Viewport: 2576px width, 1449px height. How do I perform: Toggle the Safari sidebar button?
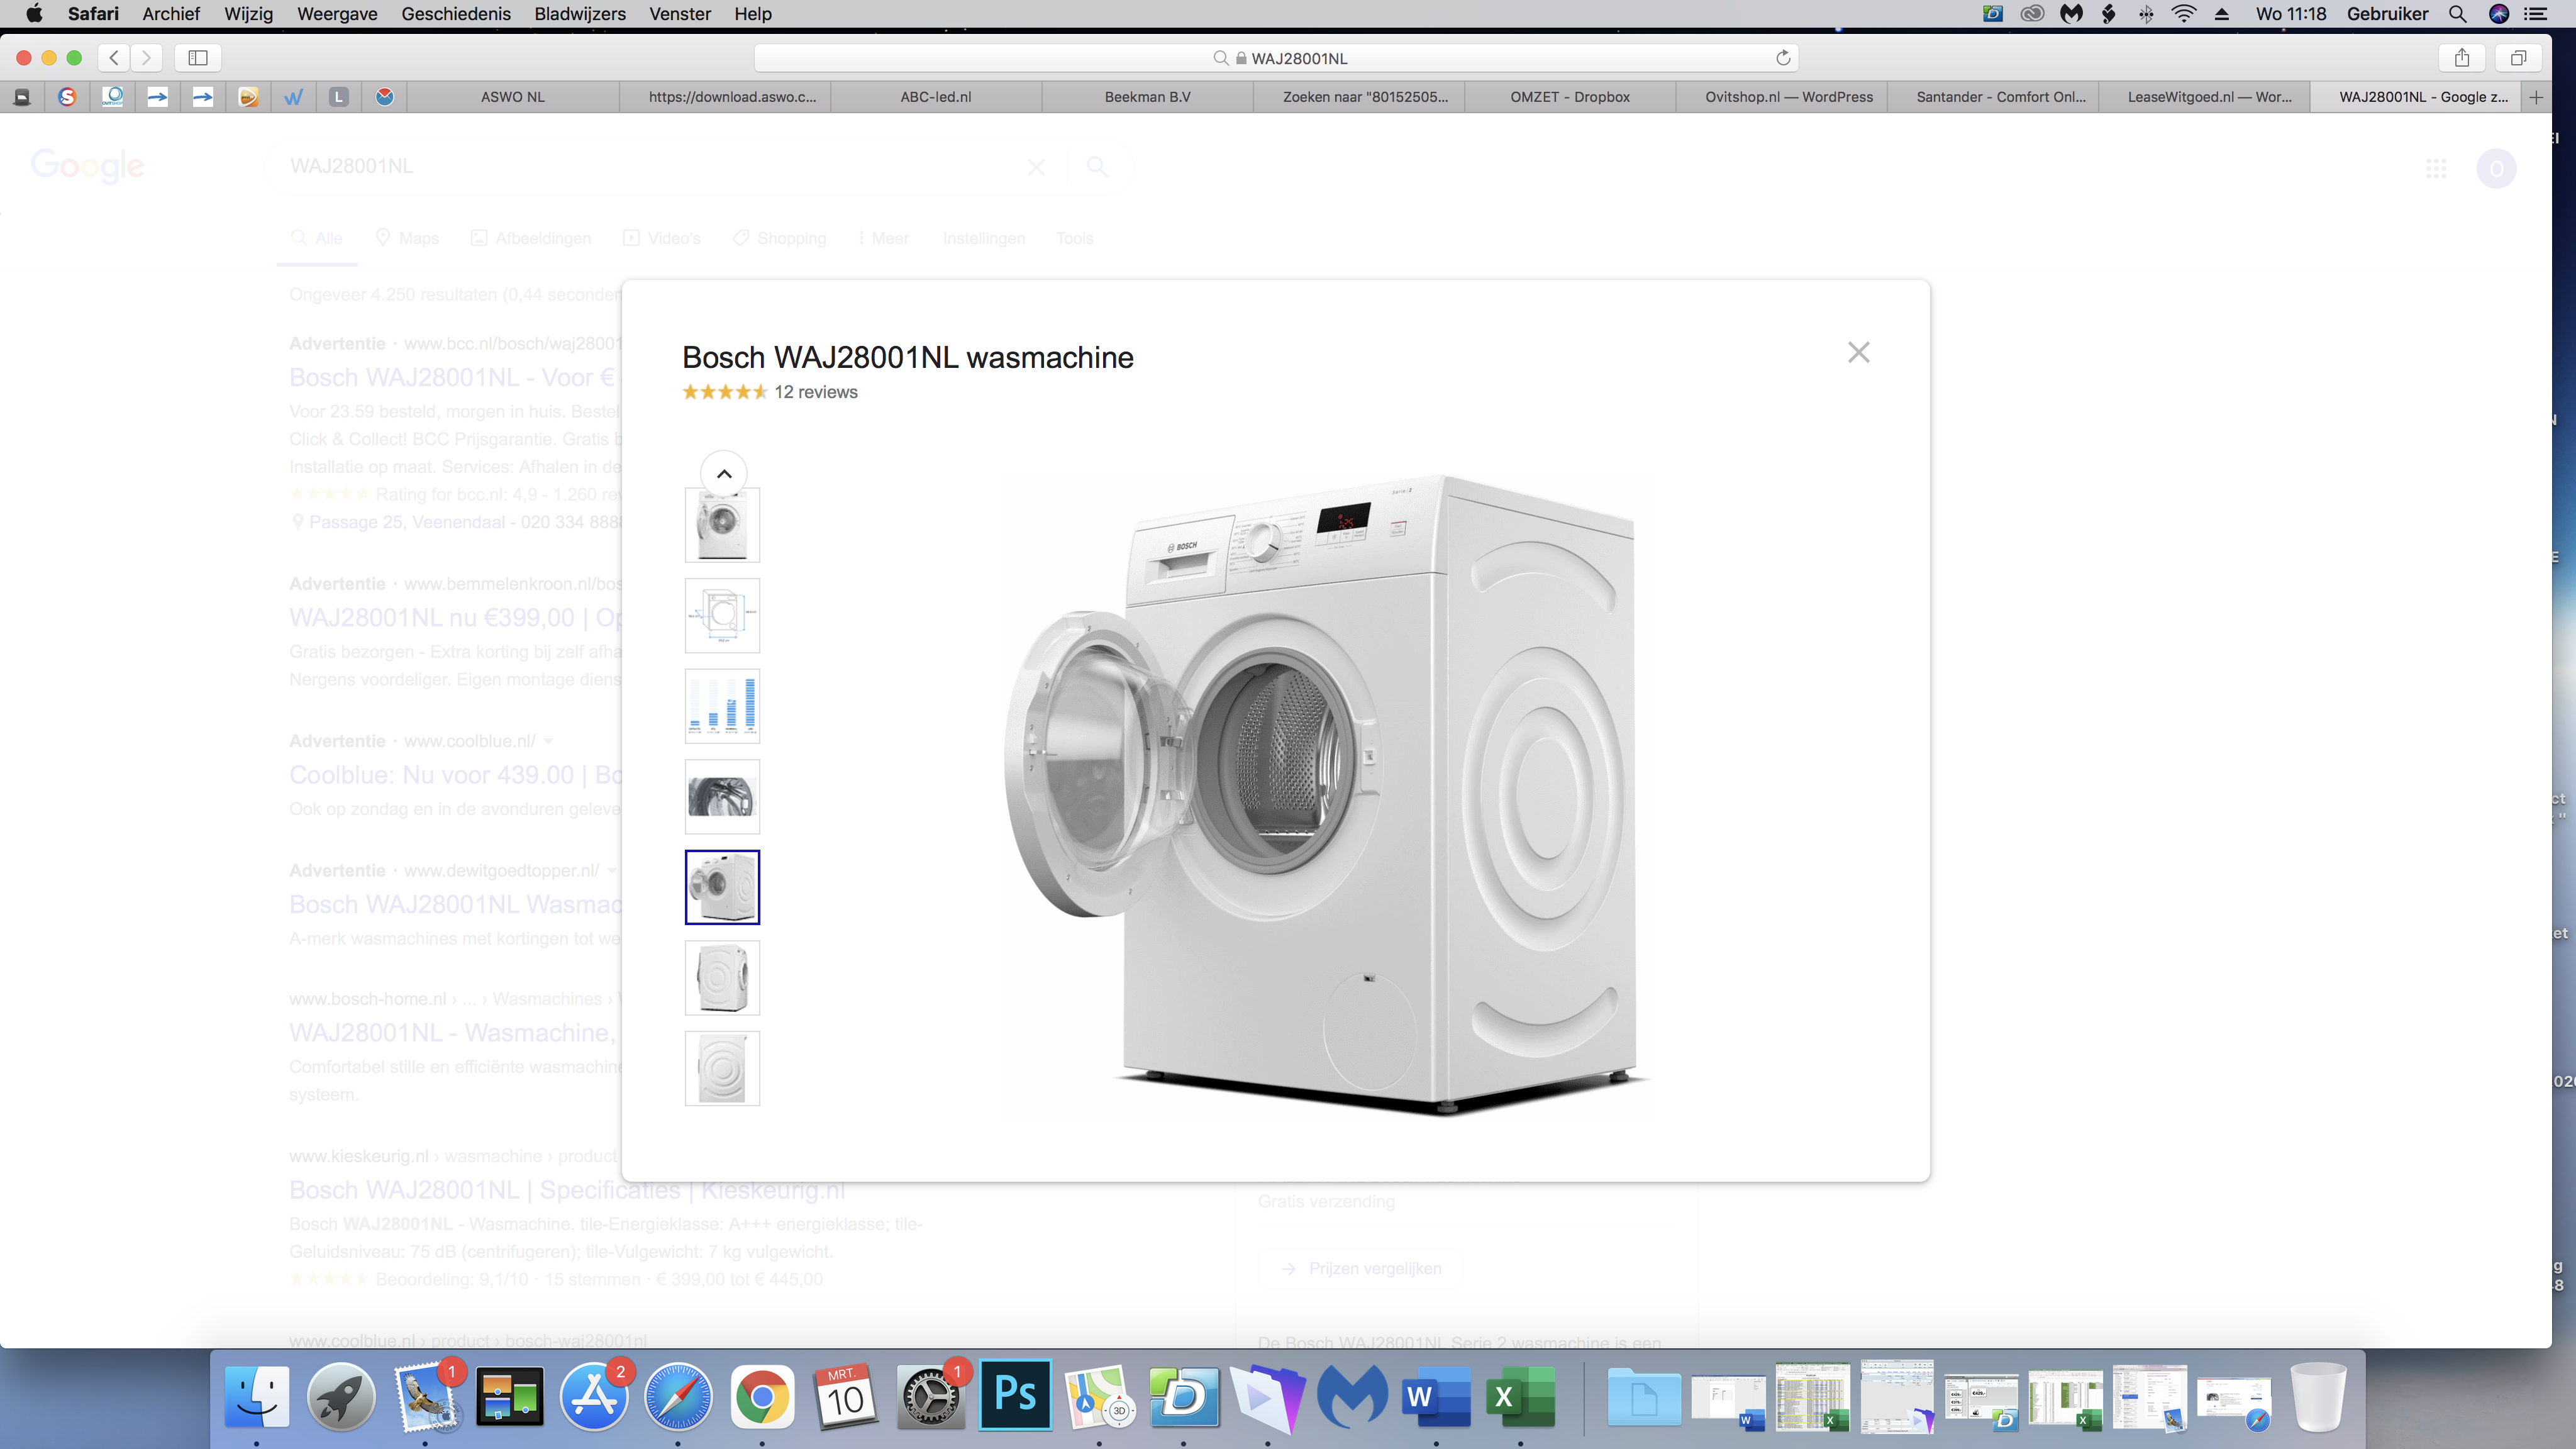point(198,58)
